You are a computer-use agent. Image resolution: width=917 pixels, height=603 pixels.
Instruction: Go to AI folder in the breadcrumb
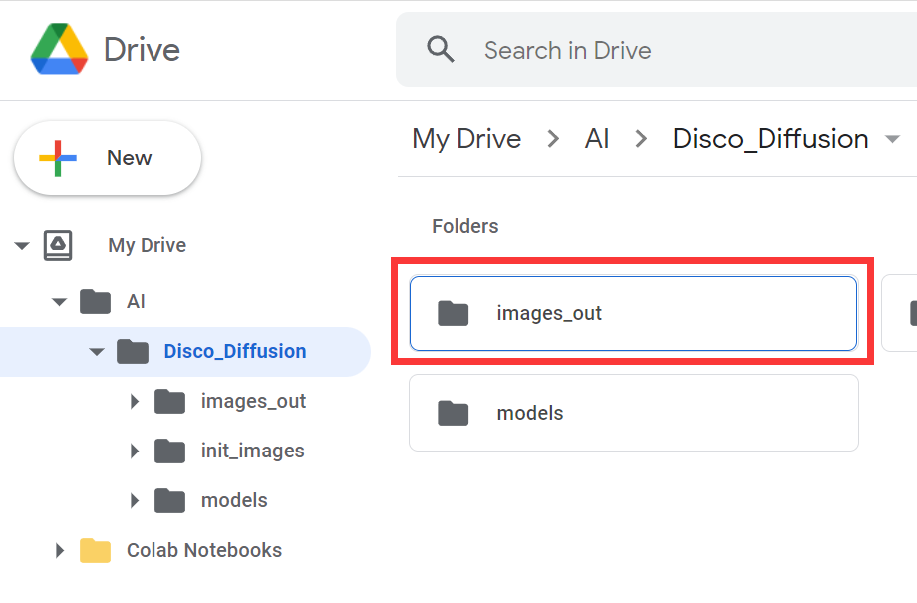coord(596,139)
